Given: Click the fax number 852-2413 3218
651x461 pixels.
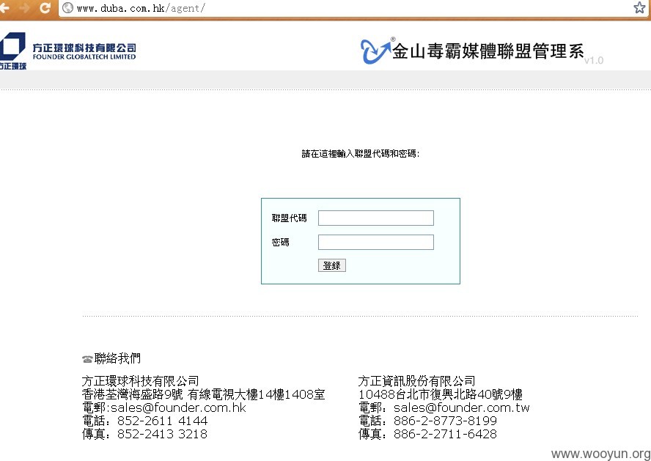Looking at the screenshot, I should (162, 434).
